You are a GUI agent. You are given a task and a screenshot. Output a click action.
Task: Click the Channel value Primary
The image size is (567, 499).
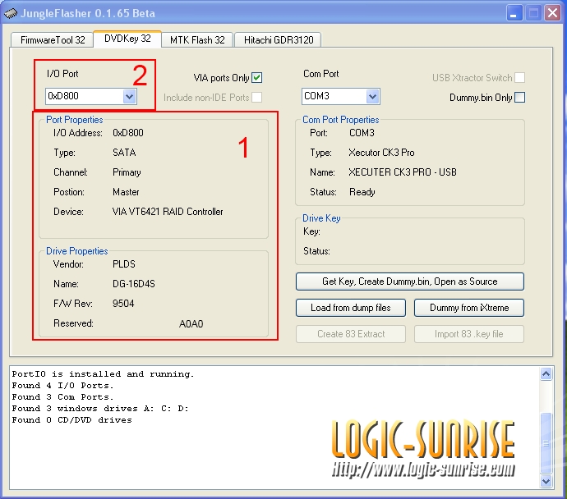pos(127,172)
